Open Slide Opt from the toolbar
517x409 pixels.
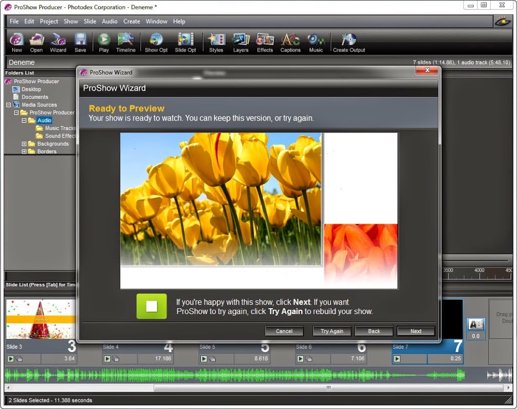click(x=185, y=43)
